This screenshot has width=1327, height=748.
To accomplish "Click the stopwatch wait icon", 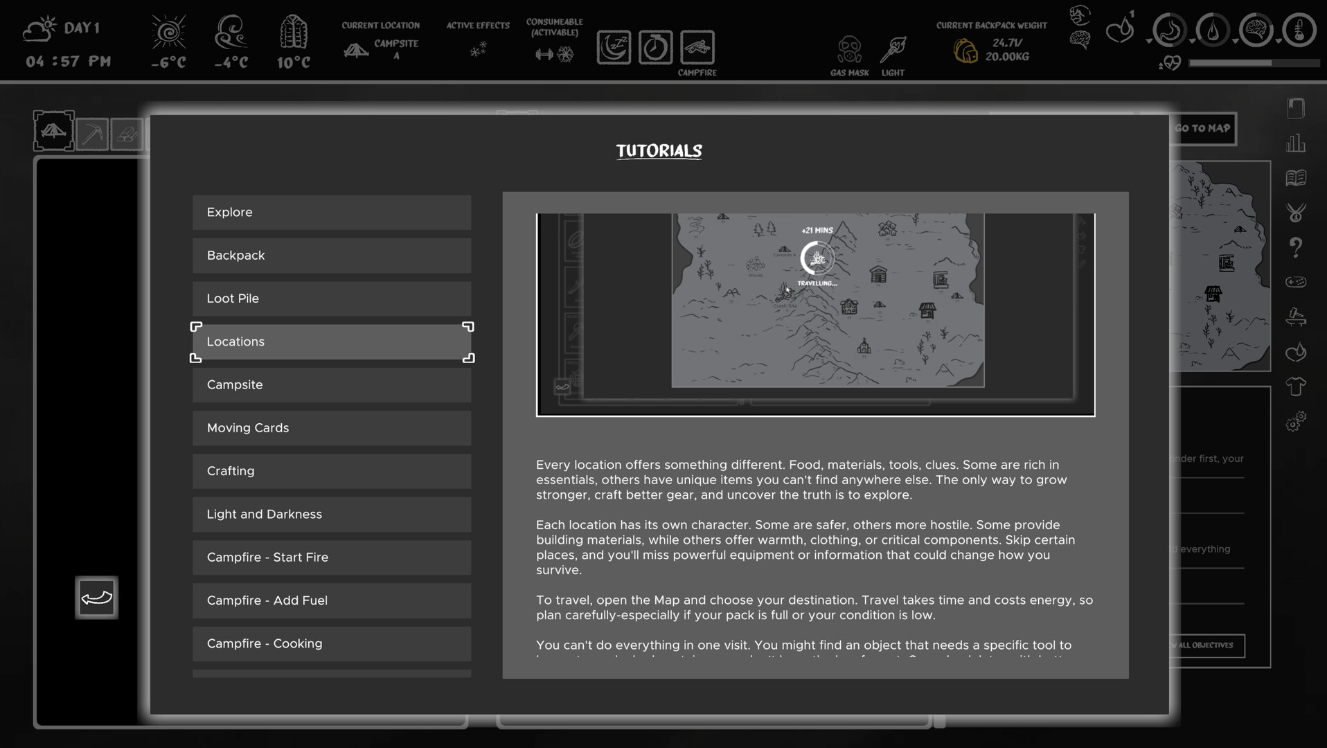I will pos(655,48).
